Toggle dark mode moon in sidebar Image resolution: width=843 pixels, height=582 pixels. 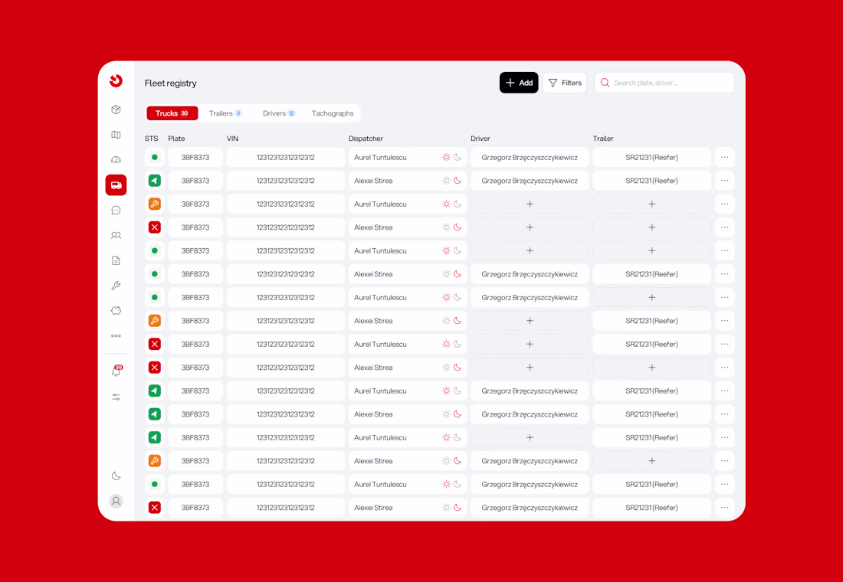pyautogui.click(x=116, y=476)
